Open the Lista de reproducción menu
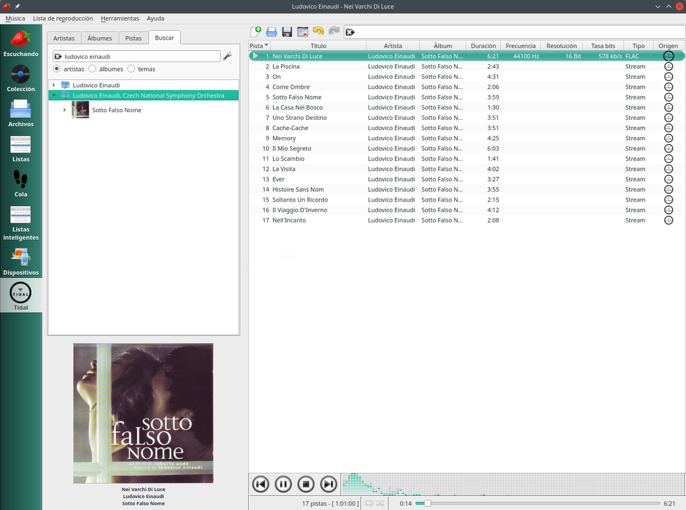This screenshot has height=510, width=686. pyautogui.click(x=63, y=18)
